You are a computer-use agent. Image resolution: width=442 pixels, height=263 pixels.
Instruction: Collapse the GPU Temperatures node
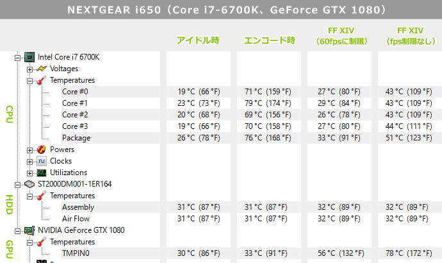pyautogui.click(x=29, y=242)
